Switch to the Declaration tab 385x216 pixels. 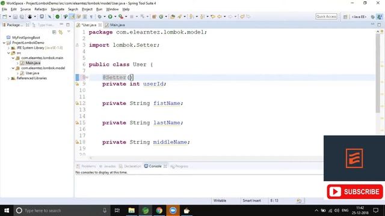(x=130, y=166)
